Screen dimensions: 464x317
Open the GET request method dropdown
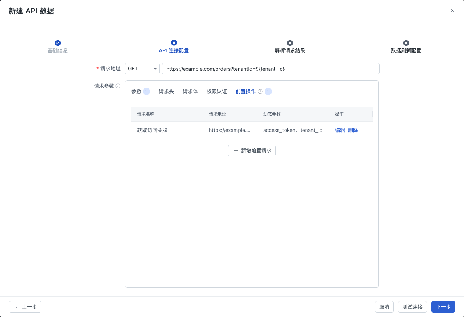coord(142,69)
